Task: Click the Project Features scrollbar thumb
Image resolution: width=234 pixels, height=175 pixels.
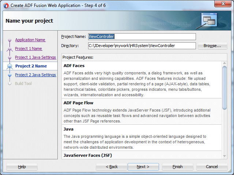Action: pyautogui.click(x=224, y=88)
